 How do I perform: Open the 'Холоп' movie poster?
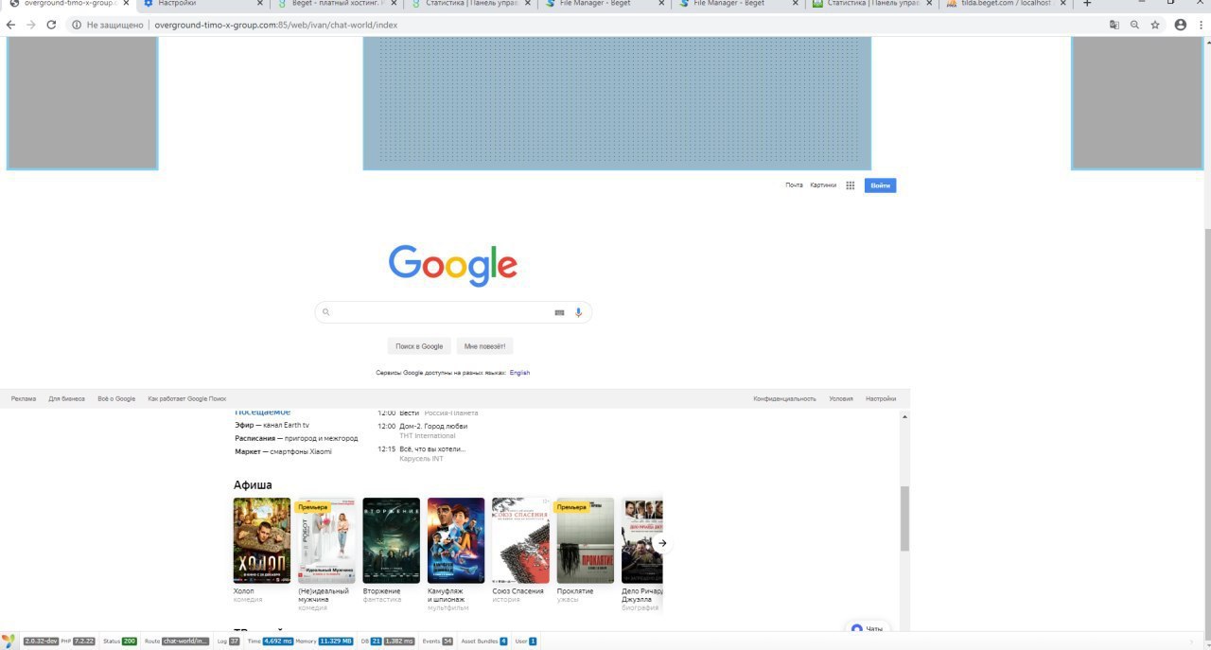click(x=262, y=540)
